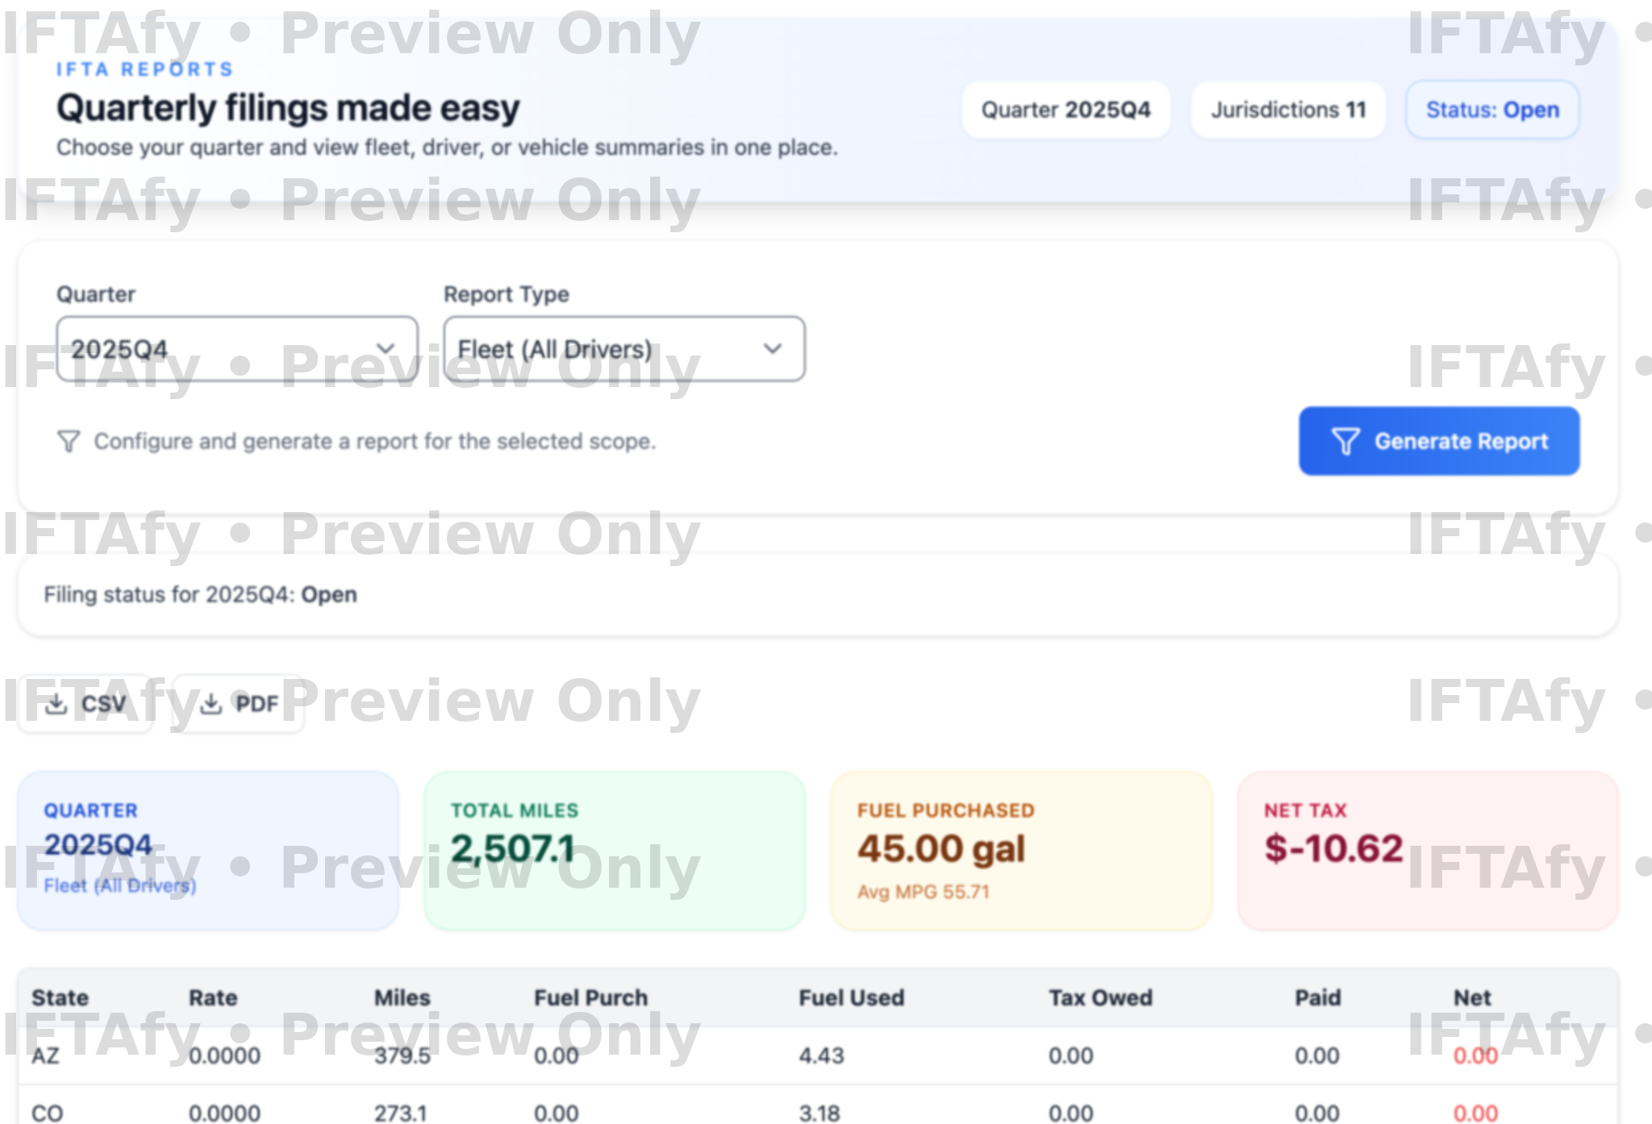Expand the Report Type dropdown chevron

click(x=772, y=348)
